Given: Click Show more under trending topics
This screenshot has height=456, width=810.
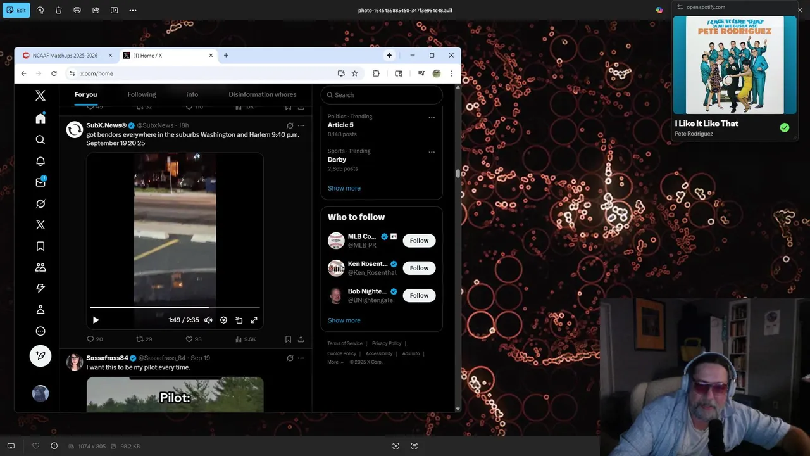Looking at the screenshot, I should [x=344, y=188].
